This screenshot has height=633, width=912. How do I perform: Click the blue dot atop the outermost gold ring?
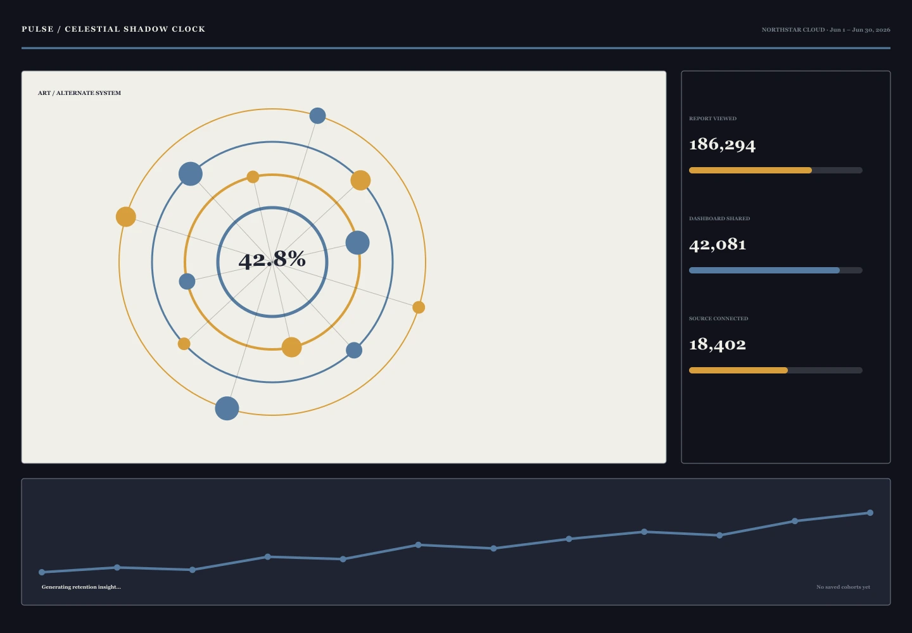pyautogui.click(x=317, y=116)
